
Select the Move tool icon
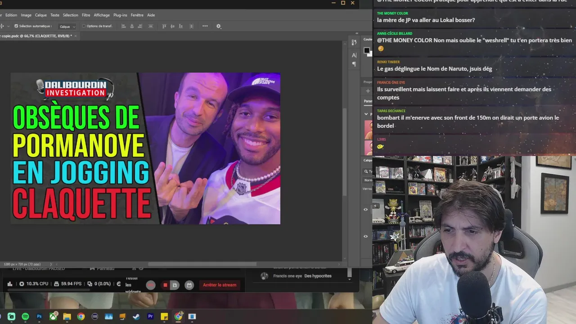(x=2, y=26)
